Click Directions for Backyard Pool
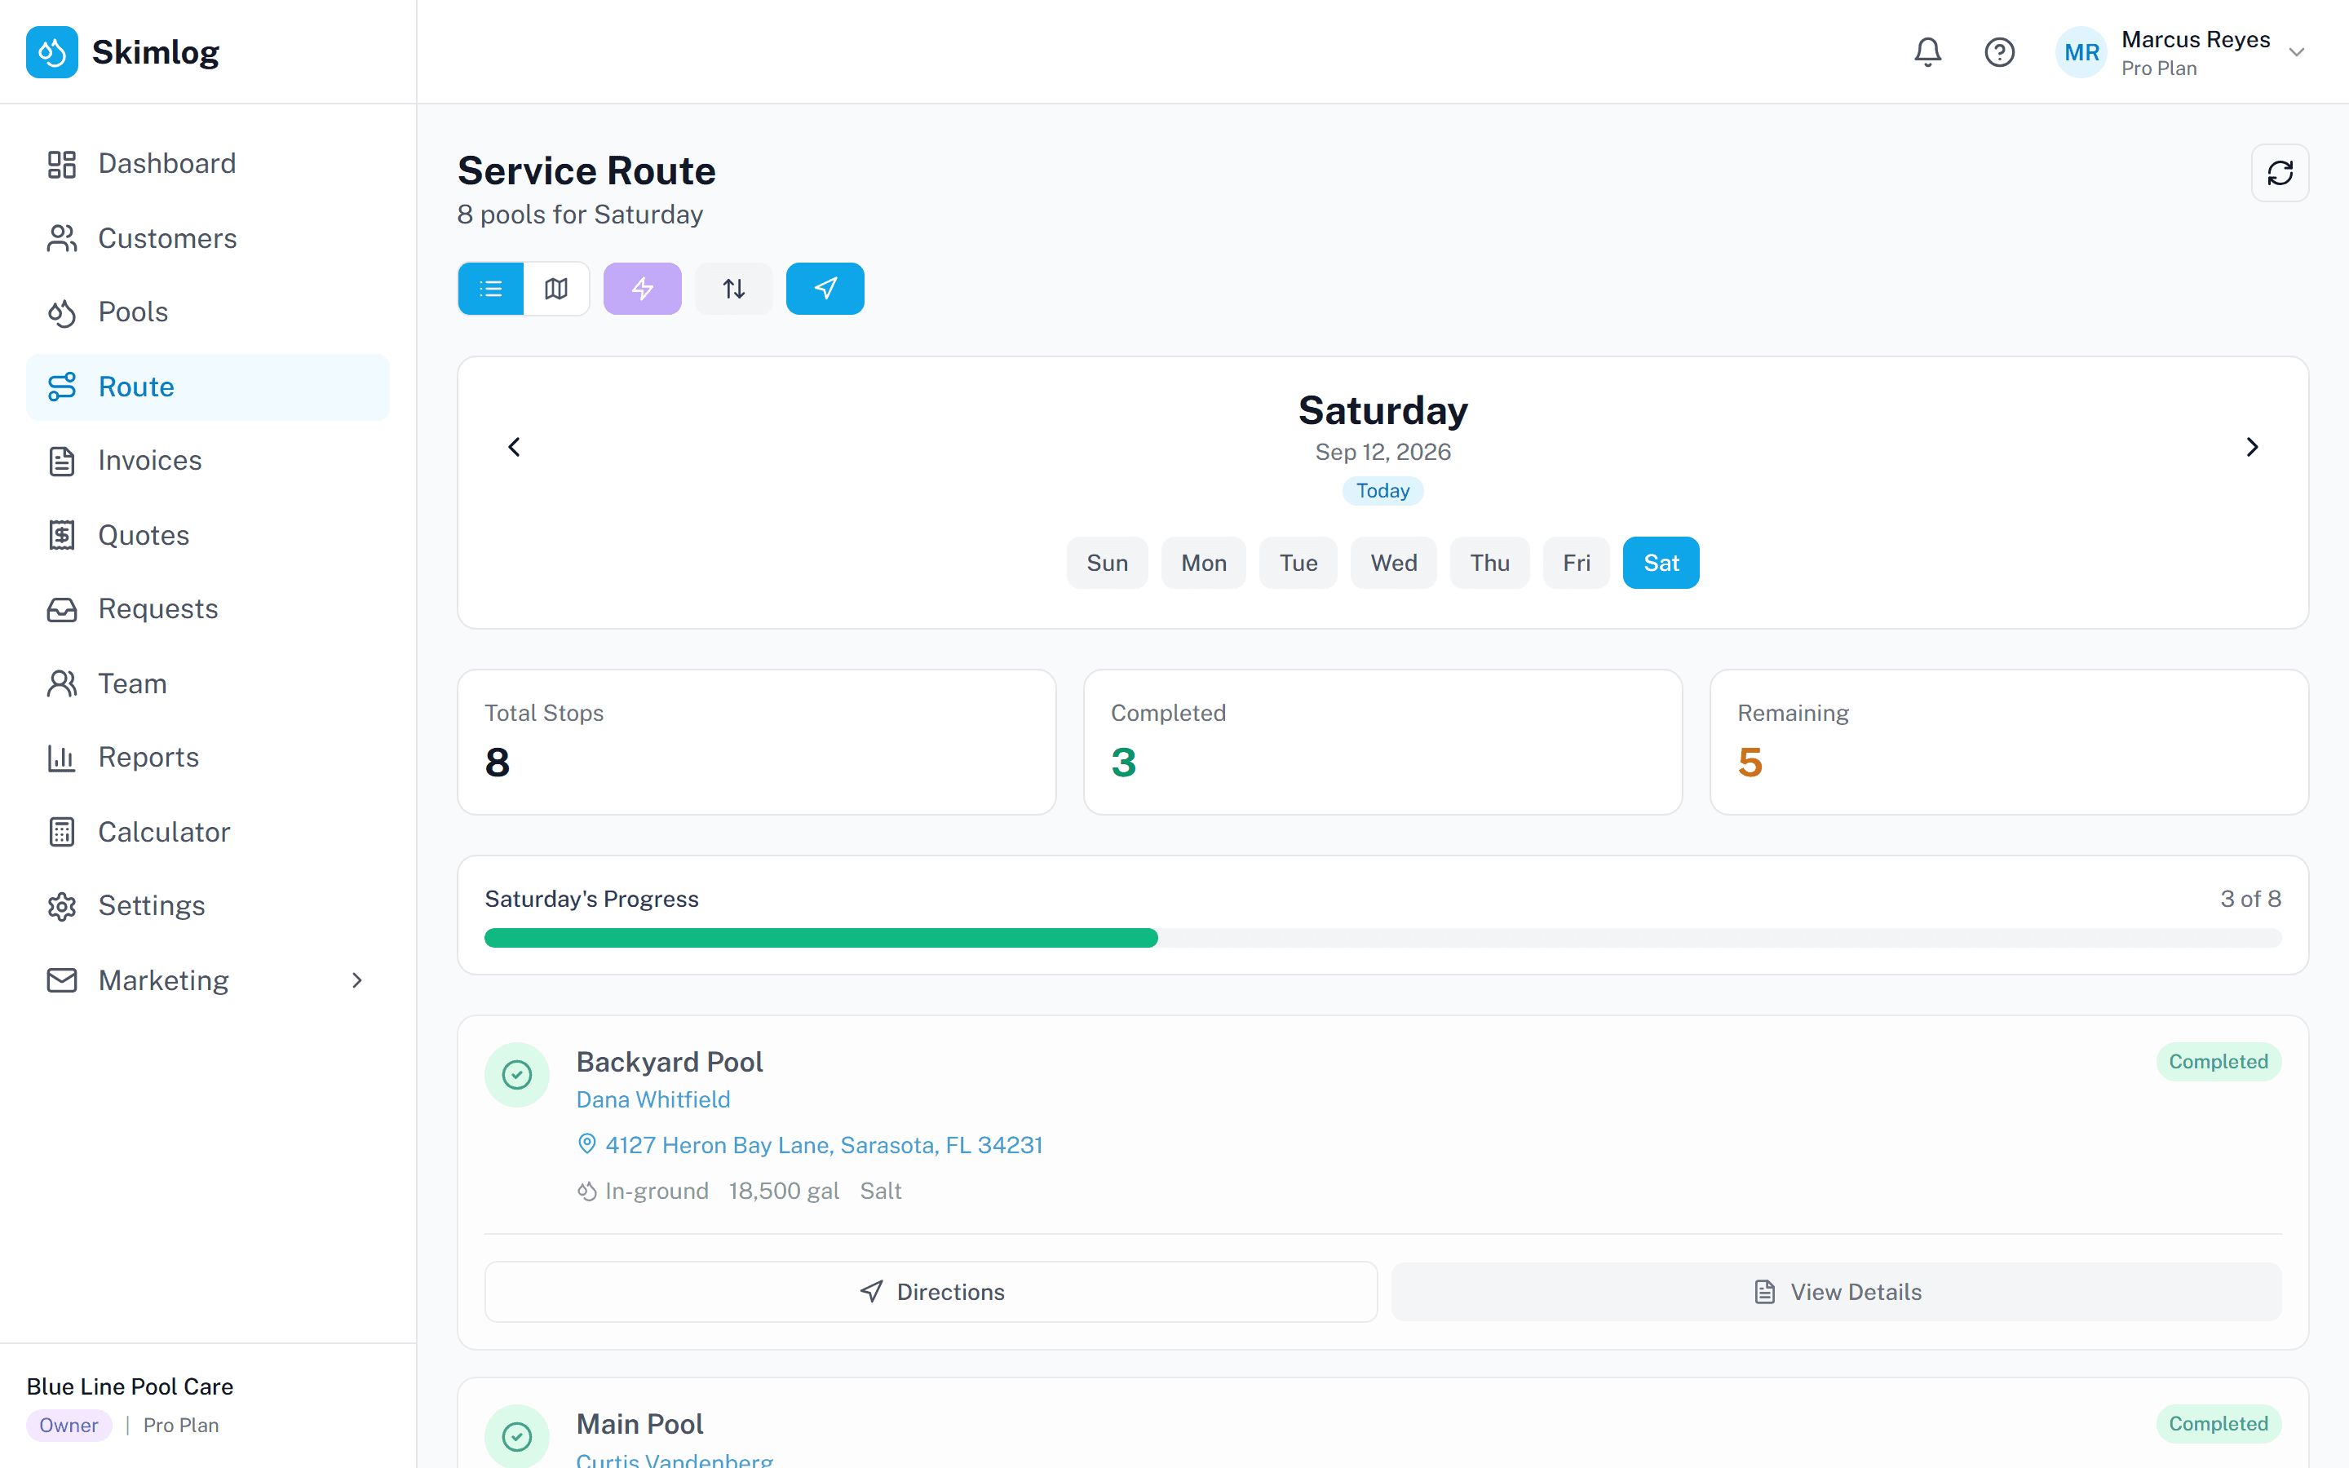Image resolution: width=2349 pixels, height=1468 pixels. (931, 1291)
